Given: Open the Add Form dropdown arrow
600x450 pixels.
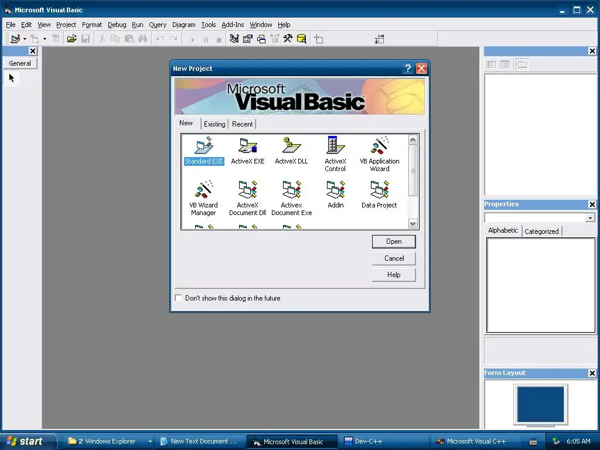Looking at the screenshot, I should pyautogui.click(x=45, y=39).
